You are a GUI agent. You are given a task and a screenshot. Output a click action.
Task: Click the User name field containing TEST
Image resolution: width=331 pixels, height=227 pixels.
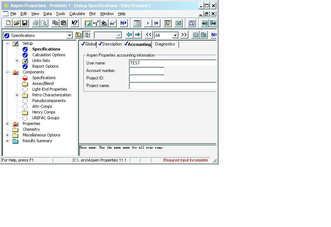173,63
